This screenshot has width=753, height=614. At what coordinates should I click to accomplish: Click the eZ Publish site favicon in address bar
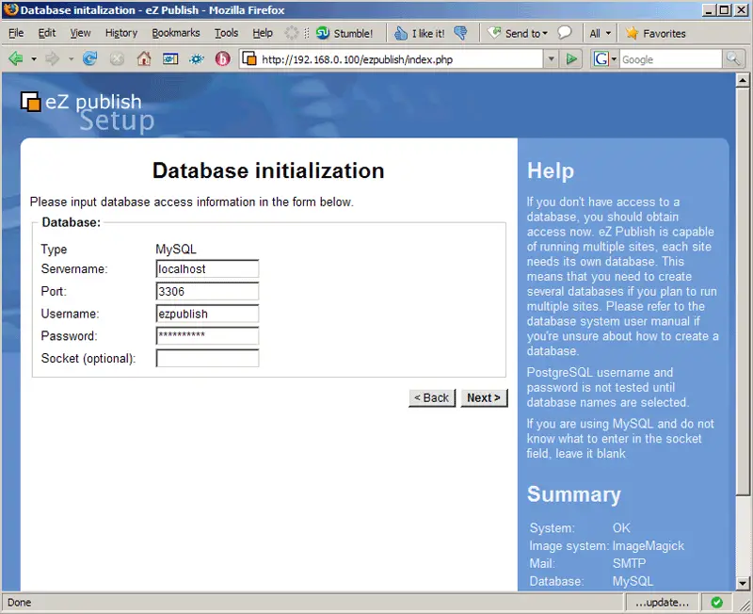pos(249,59)
